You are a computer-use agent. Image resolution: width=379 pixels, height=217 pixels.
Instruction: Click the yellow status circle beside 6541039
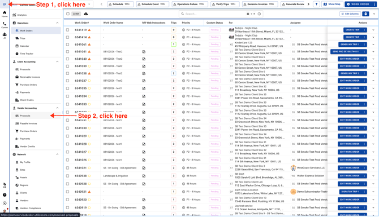coord(89,66)
